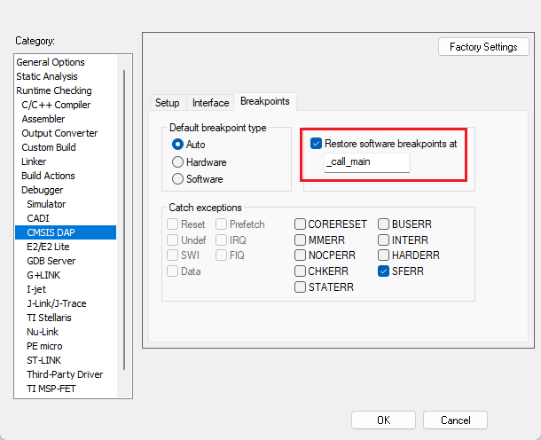Image resolution: width=541 pixels, height=440 pixels.
Task: Select the Auto breakpoint type radio button
Action: point(177,145)
